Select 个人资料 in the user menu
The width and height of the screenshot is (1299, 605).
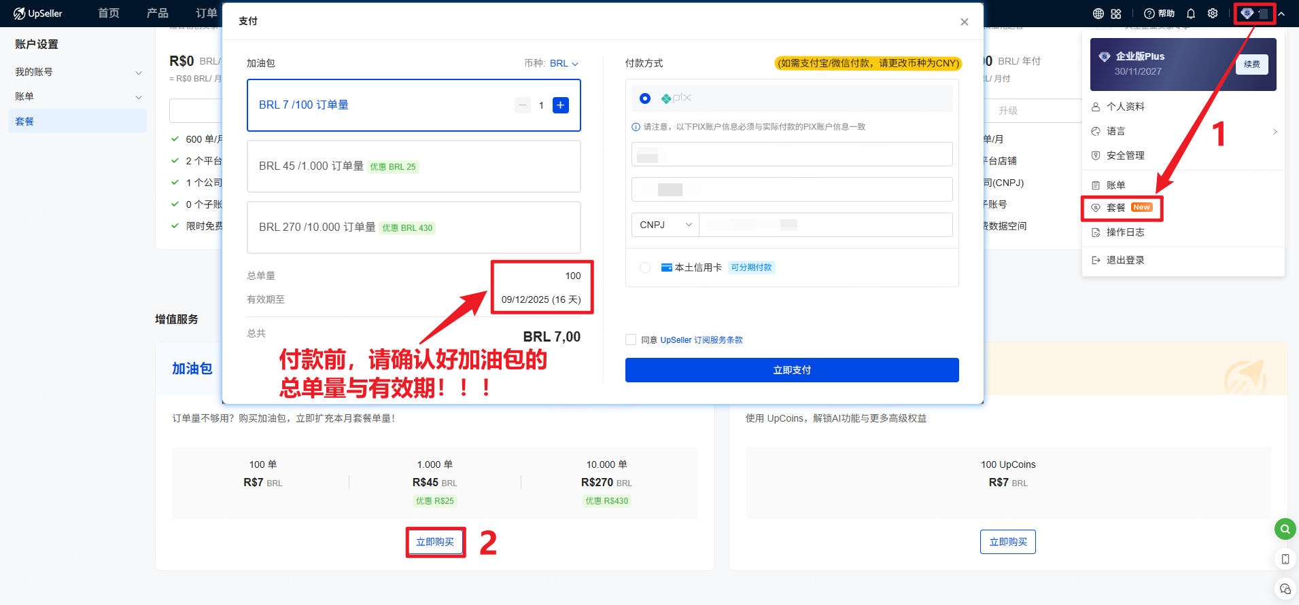pos(1125,107)
